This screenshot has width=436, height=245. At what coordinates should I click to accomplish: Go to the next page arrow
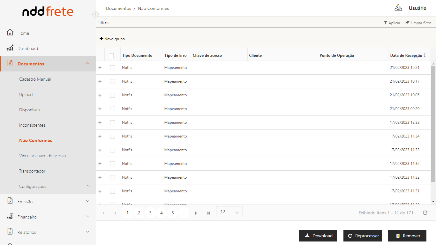pyautogui.click(x=196, y=213)
